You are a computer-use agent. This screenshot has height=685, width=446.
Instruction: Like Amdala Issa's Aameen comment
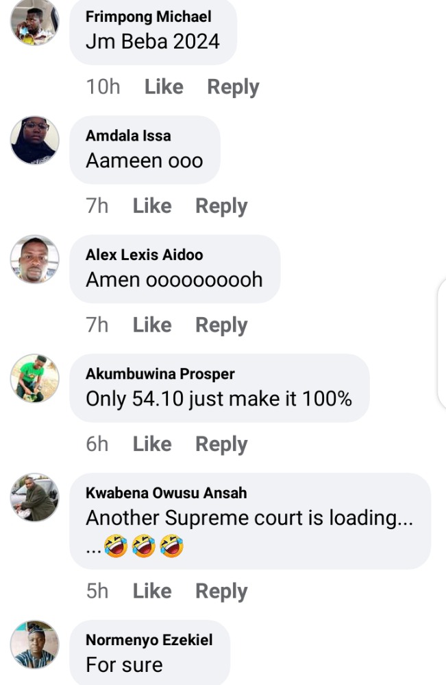point(152,206)
